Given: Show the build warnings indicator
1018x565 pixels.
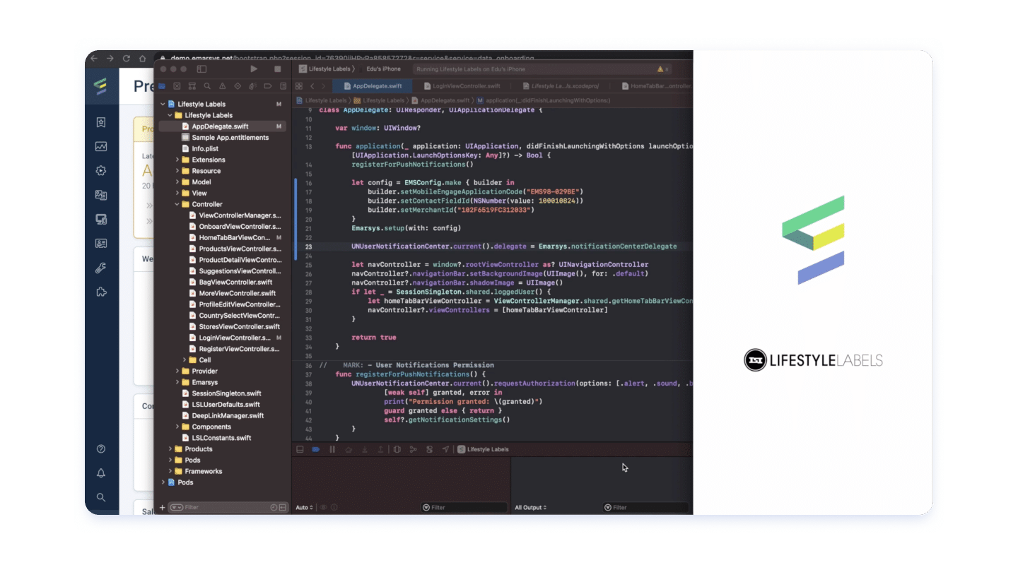Looking at the screenshot, I should 663,69.
